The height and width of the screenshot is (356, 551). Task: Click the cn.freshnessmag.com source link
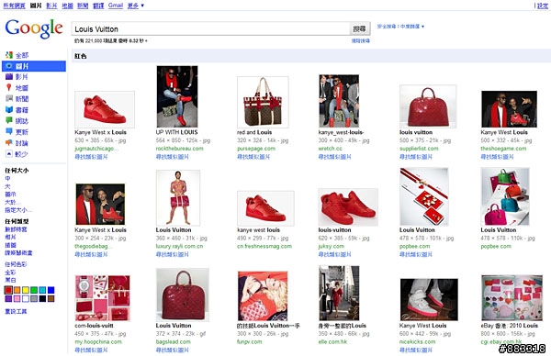click(x=264, y=246)
